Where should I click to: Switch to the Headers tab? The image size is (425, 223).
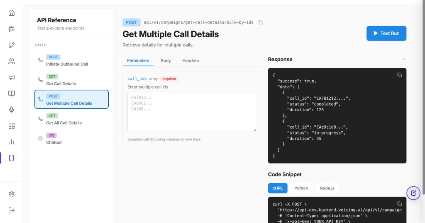pos(191,61)
